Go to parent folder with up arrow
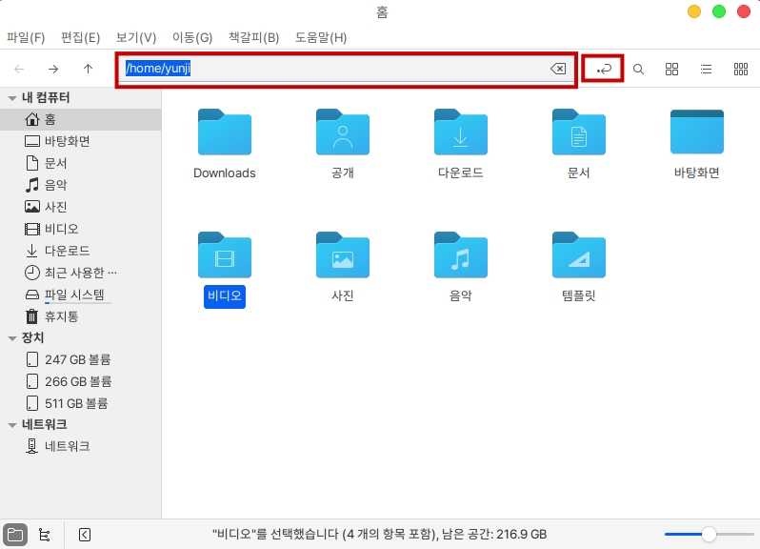 88,69
